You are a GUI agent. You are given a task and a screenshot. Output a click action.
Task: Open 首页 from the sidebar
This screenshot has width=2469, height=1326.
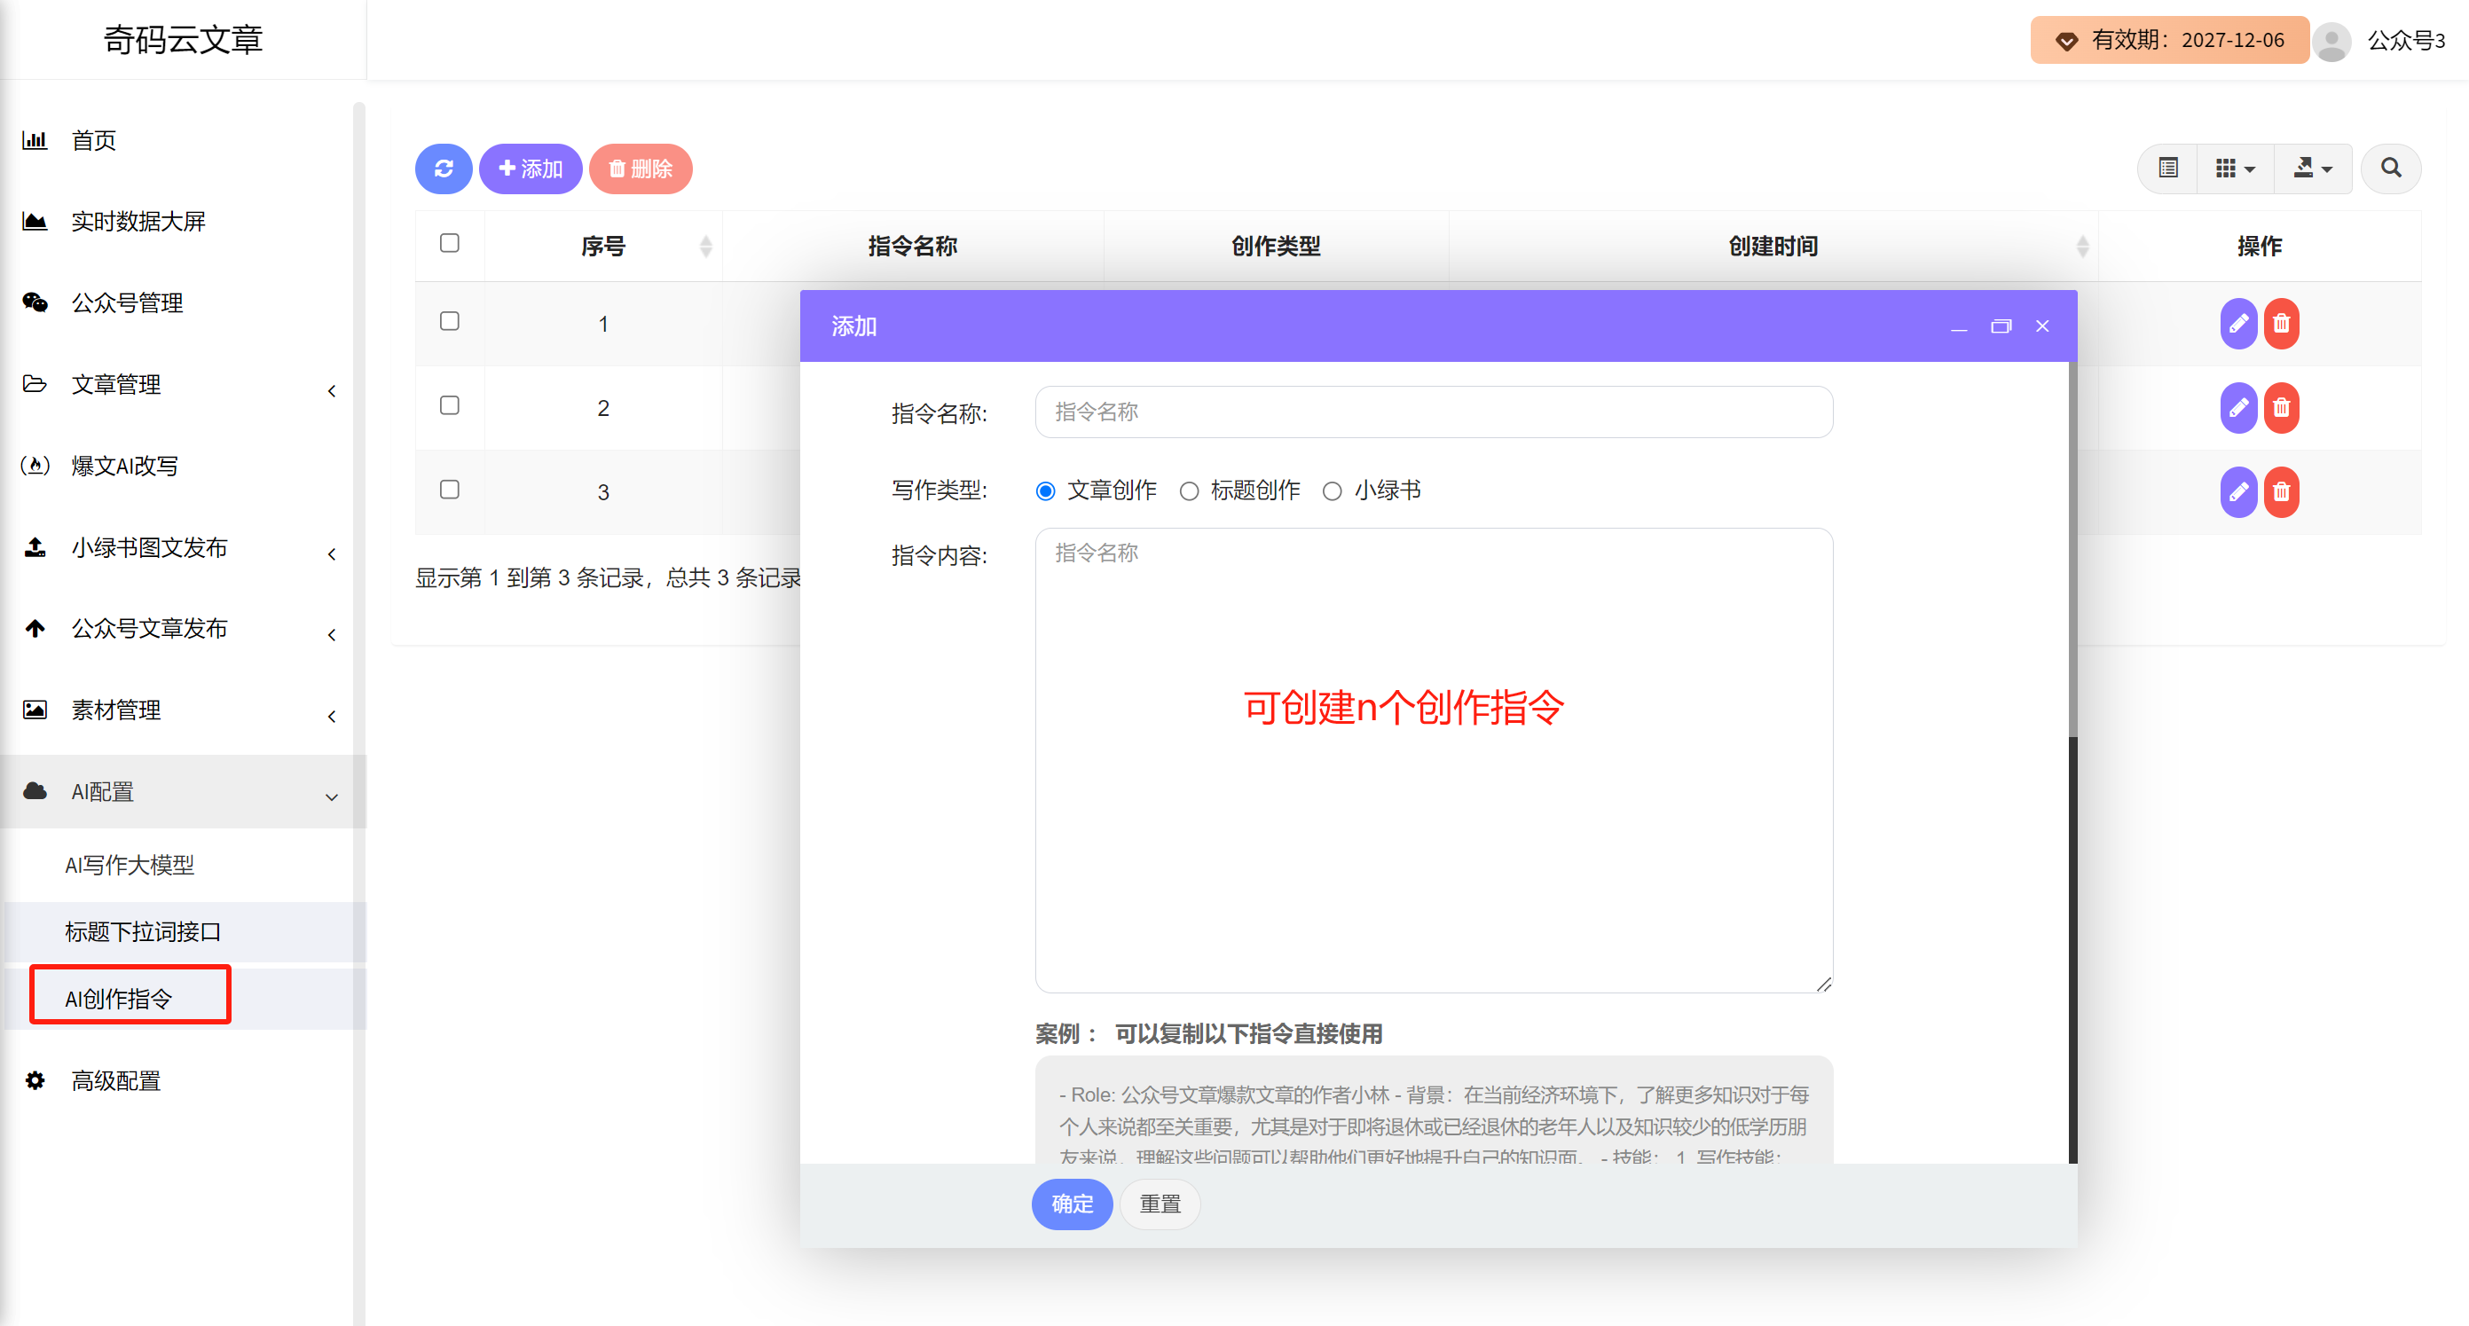pos(94,141)
